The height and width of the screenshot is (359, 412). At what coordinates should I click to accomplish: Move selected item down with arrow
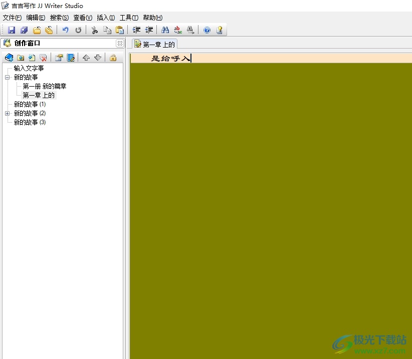click(98, 58)
